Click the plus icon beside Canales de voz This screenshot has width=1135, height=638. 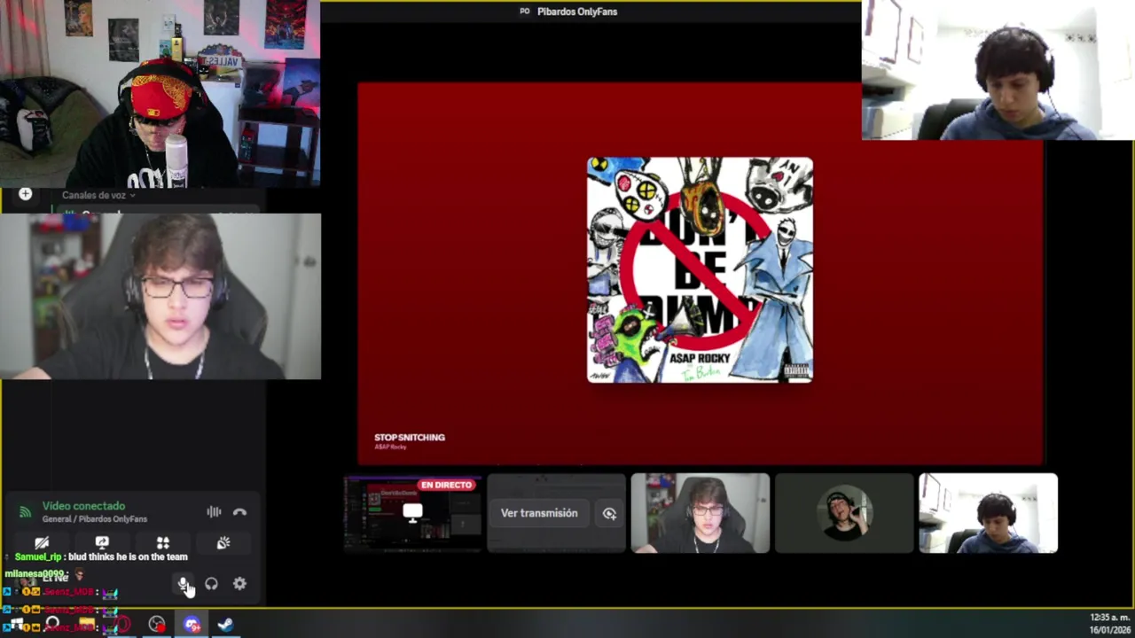25,194
